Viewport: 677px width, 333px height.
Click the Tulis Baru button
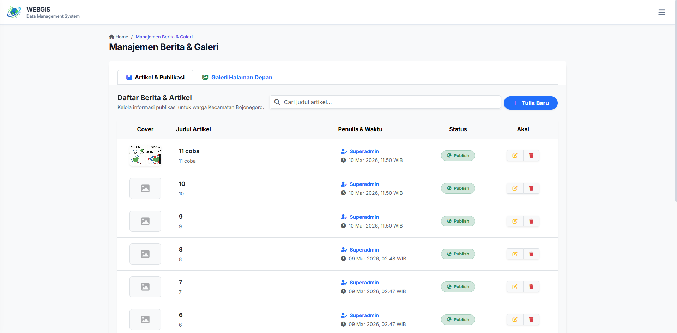[530, 103]
